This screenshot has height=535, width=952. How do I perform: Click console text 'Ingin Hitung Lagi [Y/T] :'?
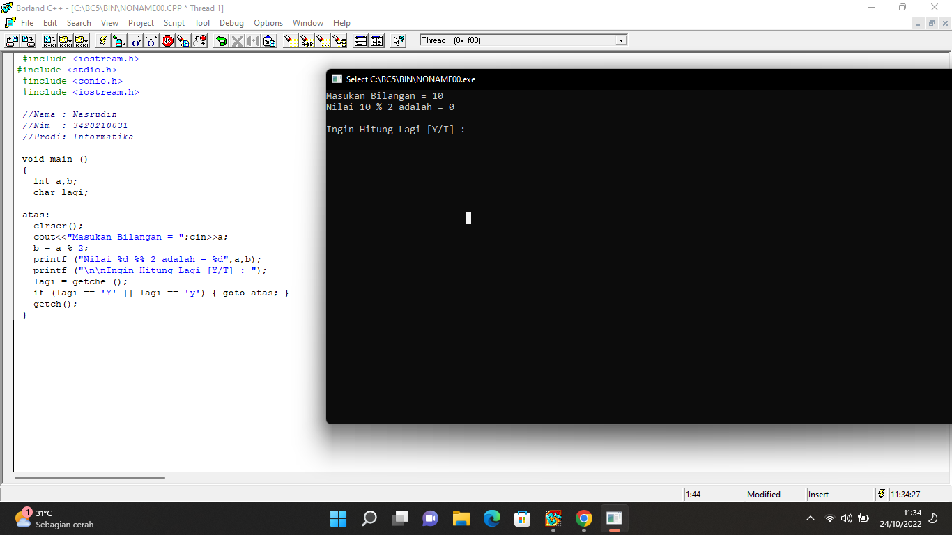click(395, 130)
